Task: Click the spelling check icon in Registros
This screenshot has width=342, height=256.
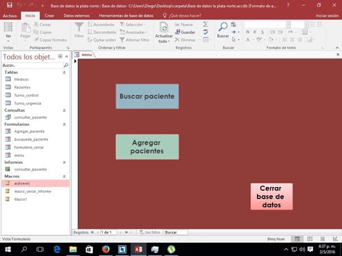Action: point(205,32)
